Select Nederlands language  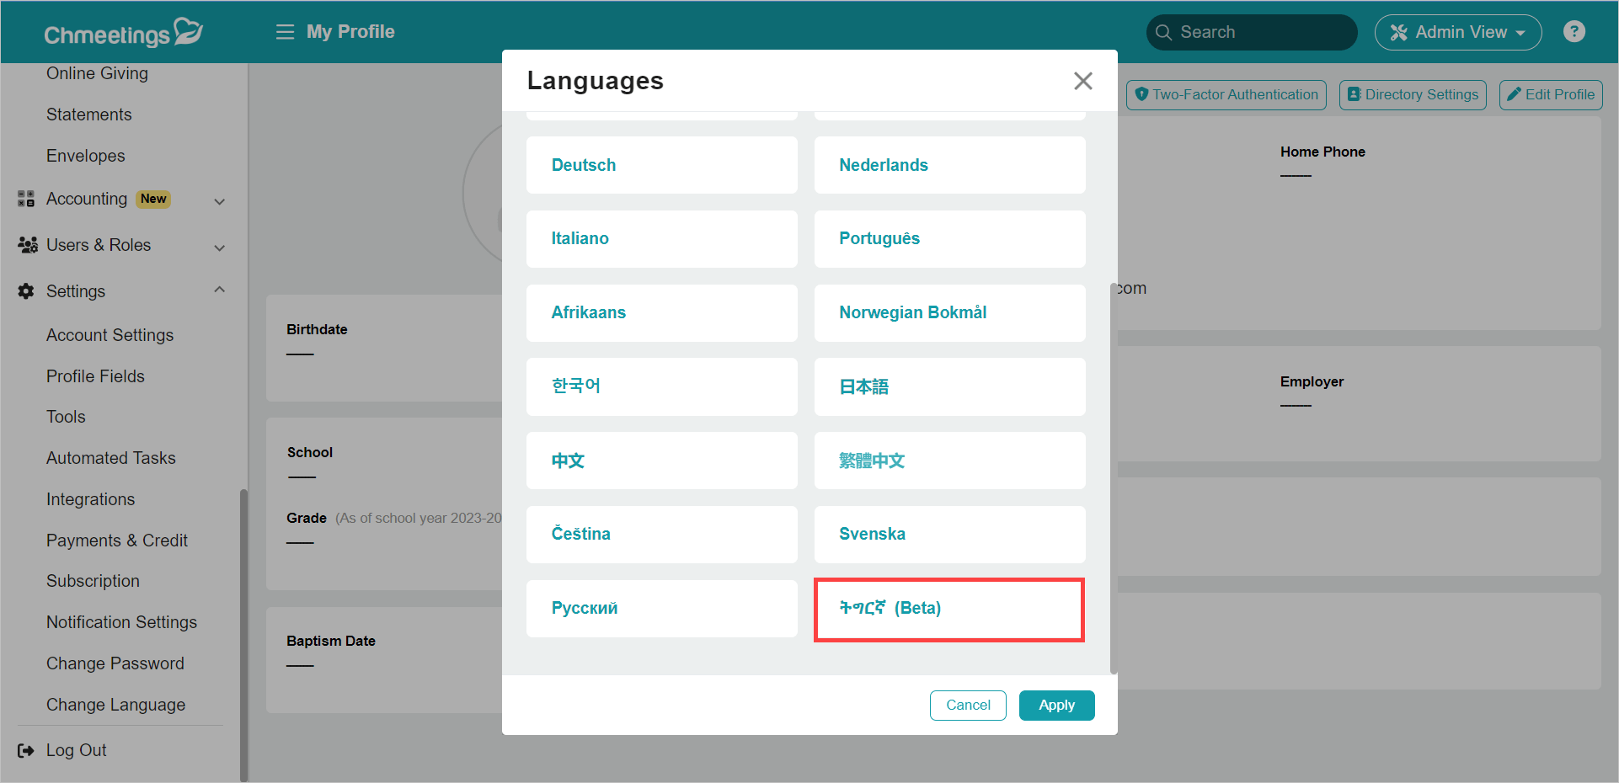pyautogui.click(x=949, y=165)
